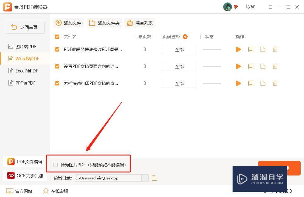Minimize the converter window

(279, 7)
